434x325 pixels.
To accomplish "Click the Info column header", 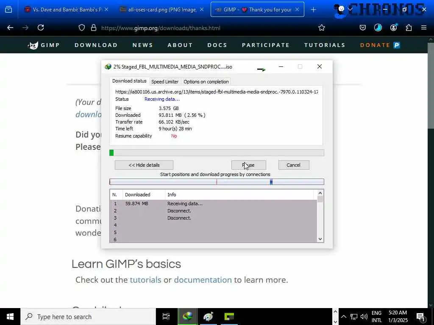I will [239, 195].
